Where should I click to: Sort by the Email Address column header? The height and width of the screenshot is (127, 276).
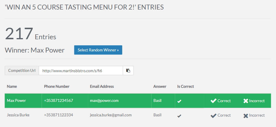(102, 86)
